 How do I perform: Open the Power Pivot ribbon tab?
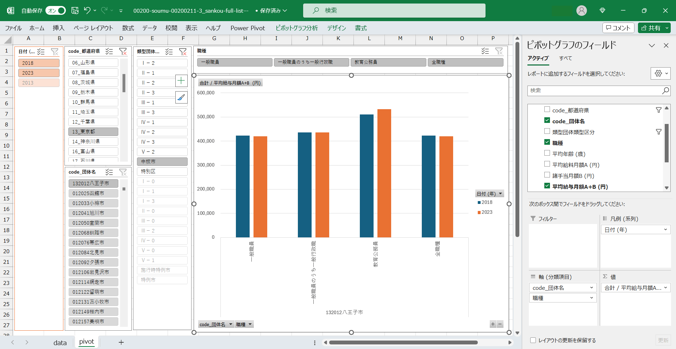coord(248,28)
